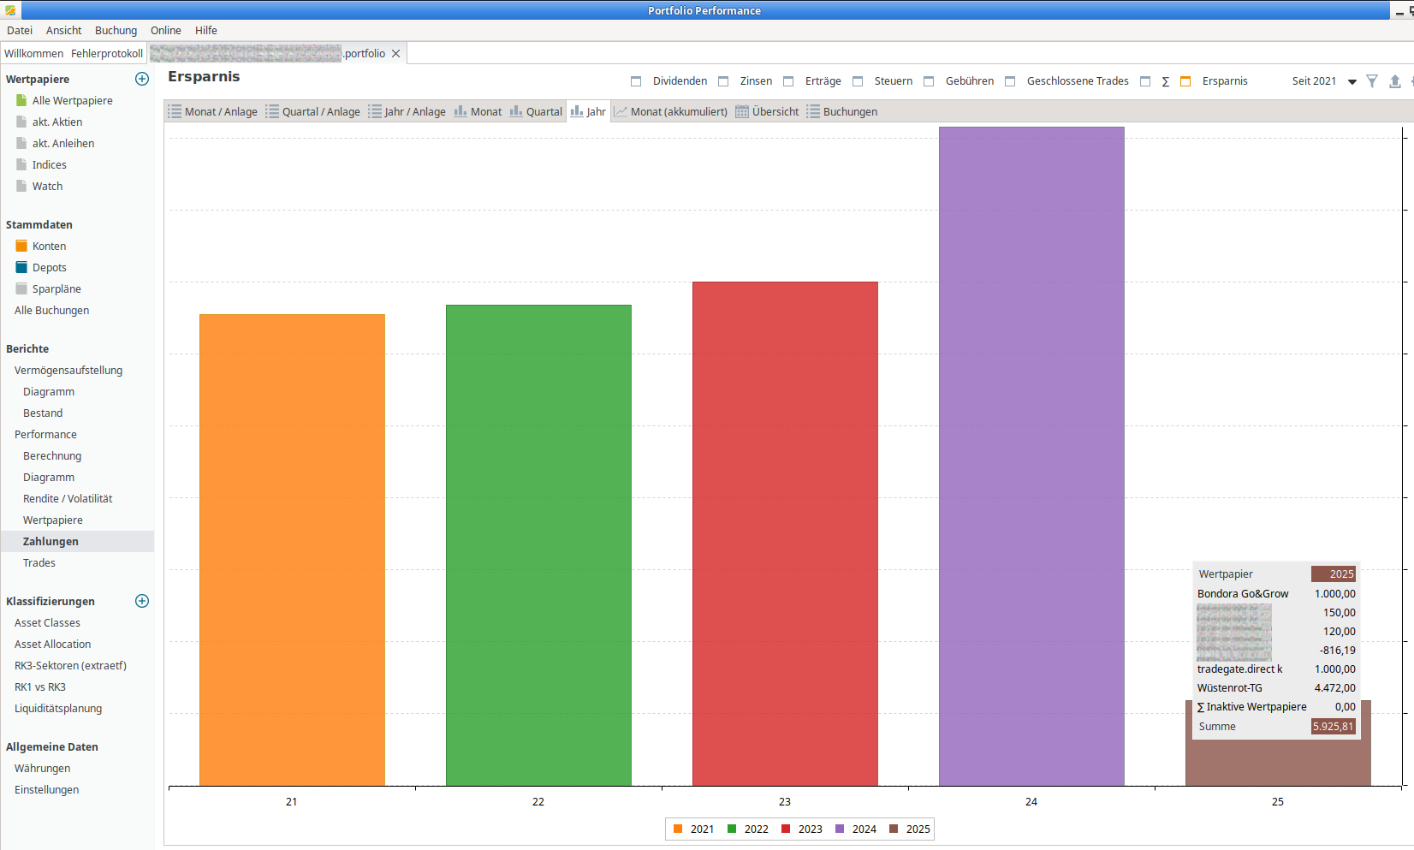Open RK3-Sektoren (extraetf) classification
This screenshot has height=850, width=1414.
point(70,665)
